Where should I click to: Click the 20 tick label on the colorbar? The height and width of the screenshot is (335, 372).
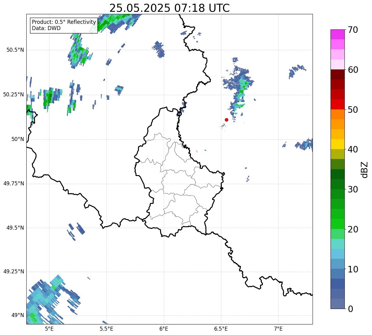(x=353, y=229)
